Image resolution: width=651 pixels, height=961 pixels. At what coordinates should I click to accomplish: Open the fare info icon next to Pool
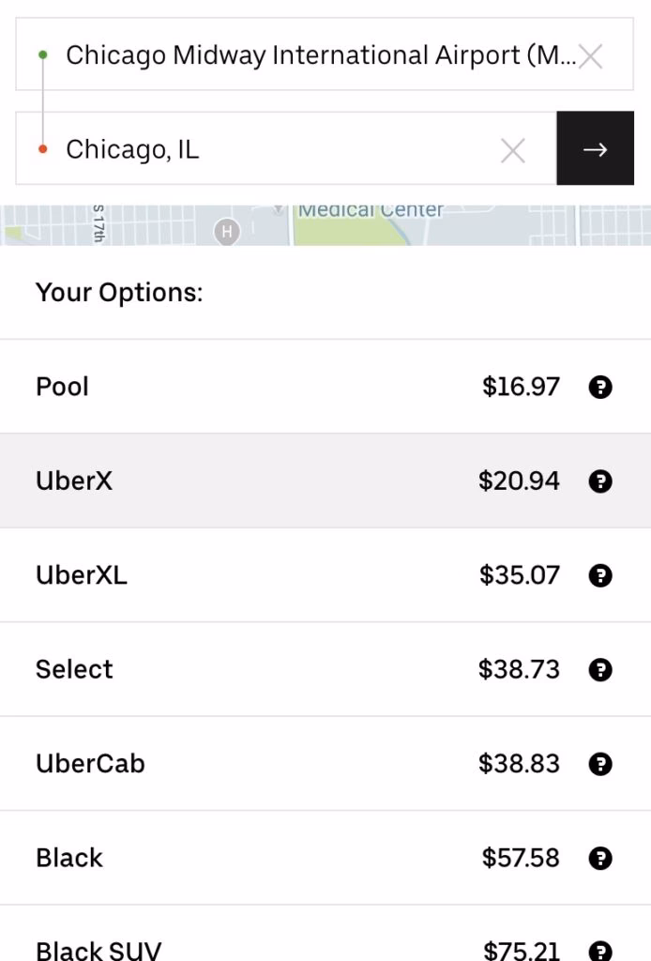pyautogui.click(x=600, y=387)
